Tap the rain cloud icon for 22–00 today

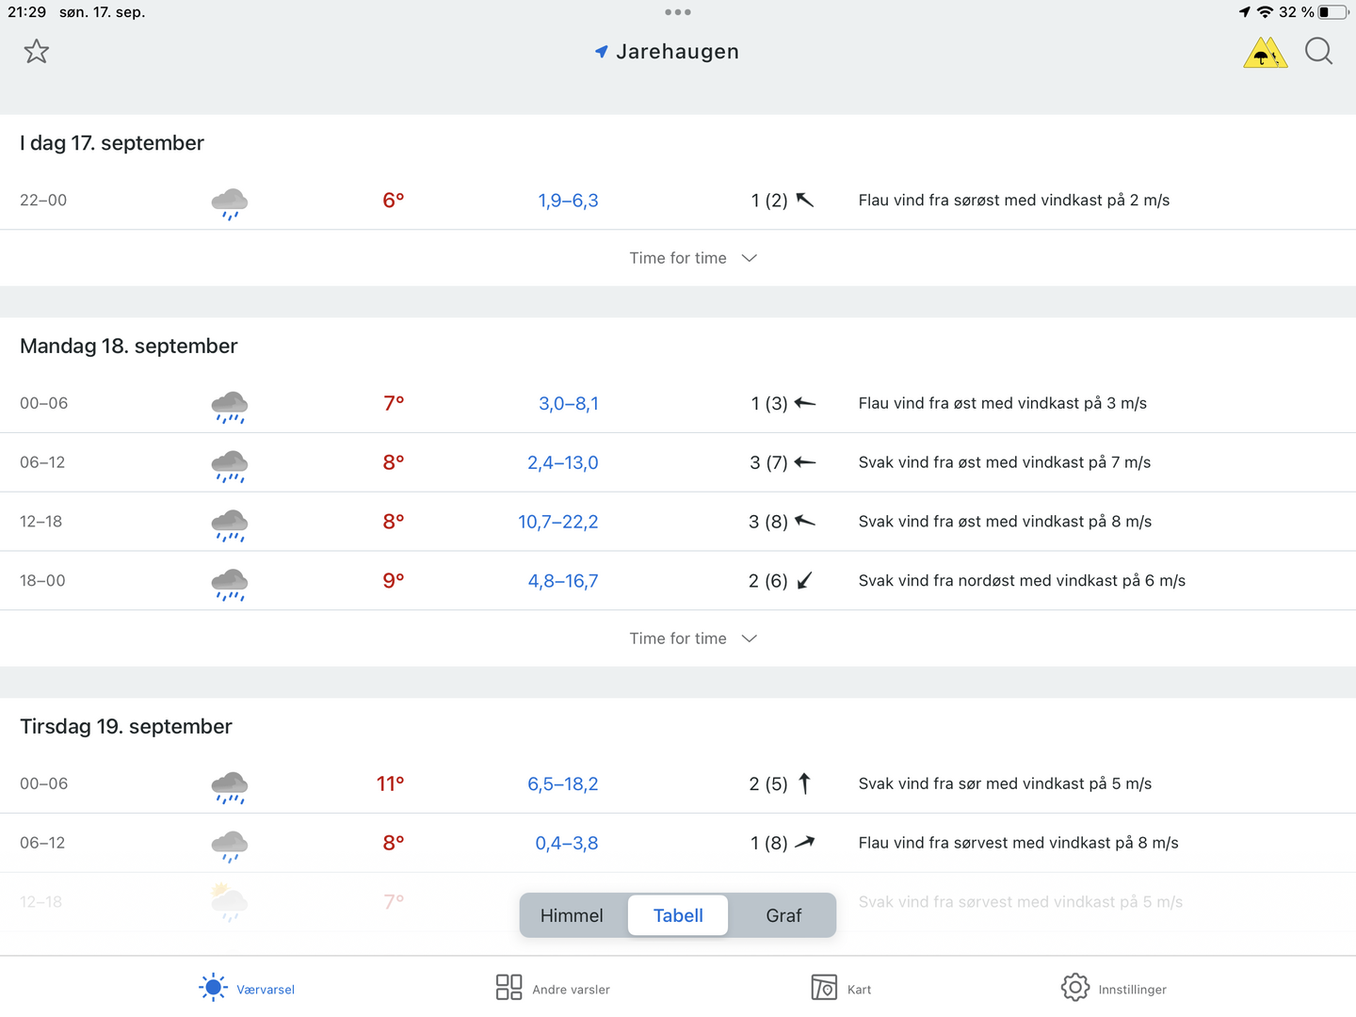point(229,202)
